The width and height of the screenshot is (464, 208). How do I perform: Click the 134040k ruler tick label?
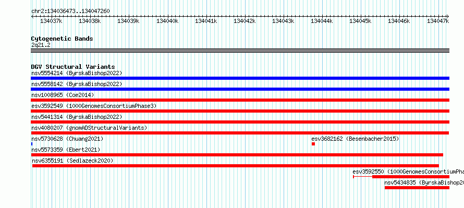pyautogui.click(x=167, y=21)
